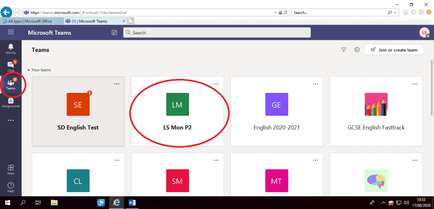Image resolution: width=434 pixels, height=209 pixels.
Task: Switch to All apps Microsoft Office tab
Action: coord(32,21)
